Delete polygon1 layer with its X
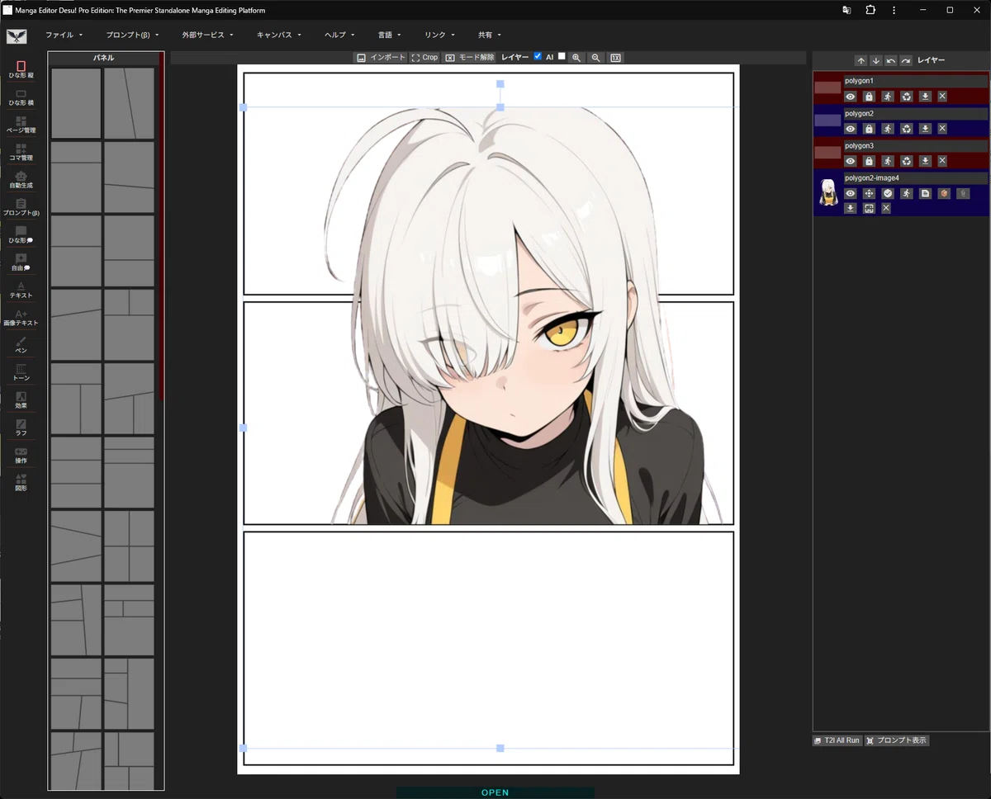991x799 pixels. (x=942, y=97)
